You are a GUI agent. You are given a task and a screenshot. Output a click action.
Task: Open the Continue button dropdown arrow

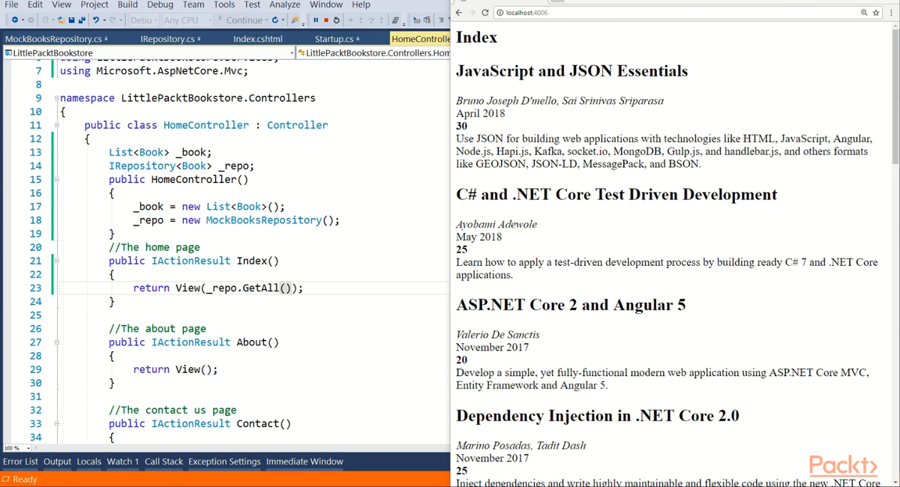(x=266, y=20)
